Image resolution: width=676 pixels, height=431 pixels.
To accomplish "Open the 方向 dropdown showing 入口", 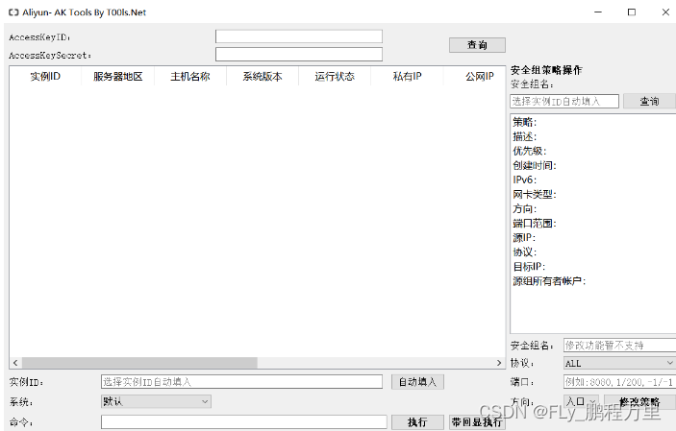I will (x=581, y=401).
